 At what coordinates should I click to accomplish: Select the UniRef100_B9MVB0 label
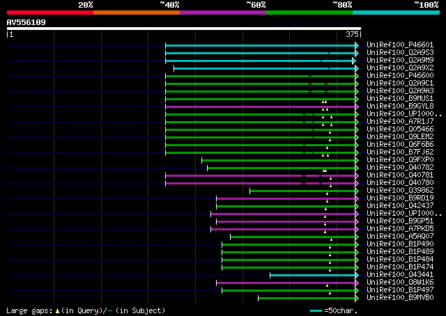[x=400, y=298]
